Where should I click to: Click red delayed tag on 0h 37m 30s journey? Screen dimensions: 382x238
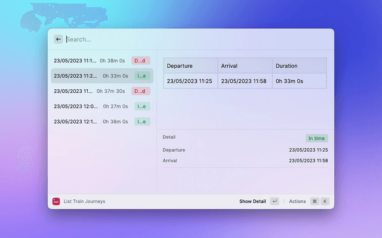pos(141,91)
